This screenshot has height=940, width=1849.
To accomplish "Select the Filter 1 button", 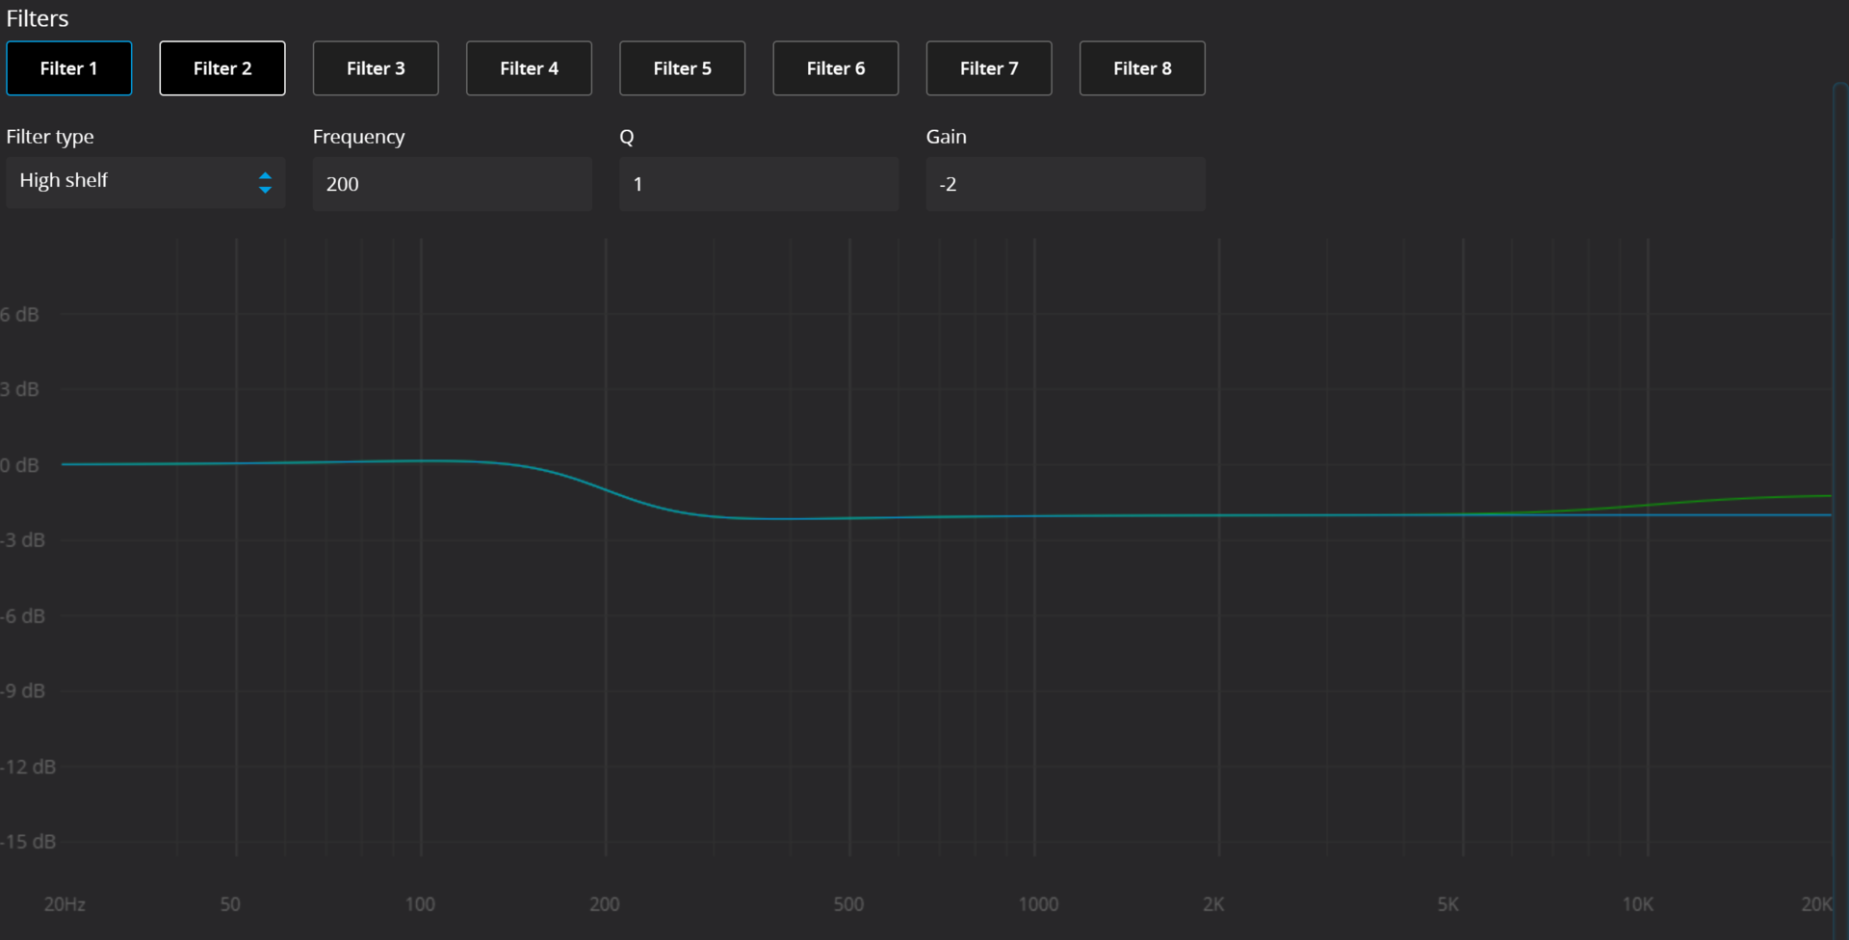I will pyautogui.click(x=68, y=68).
